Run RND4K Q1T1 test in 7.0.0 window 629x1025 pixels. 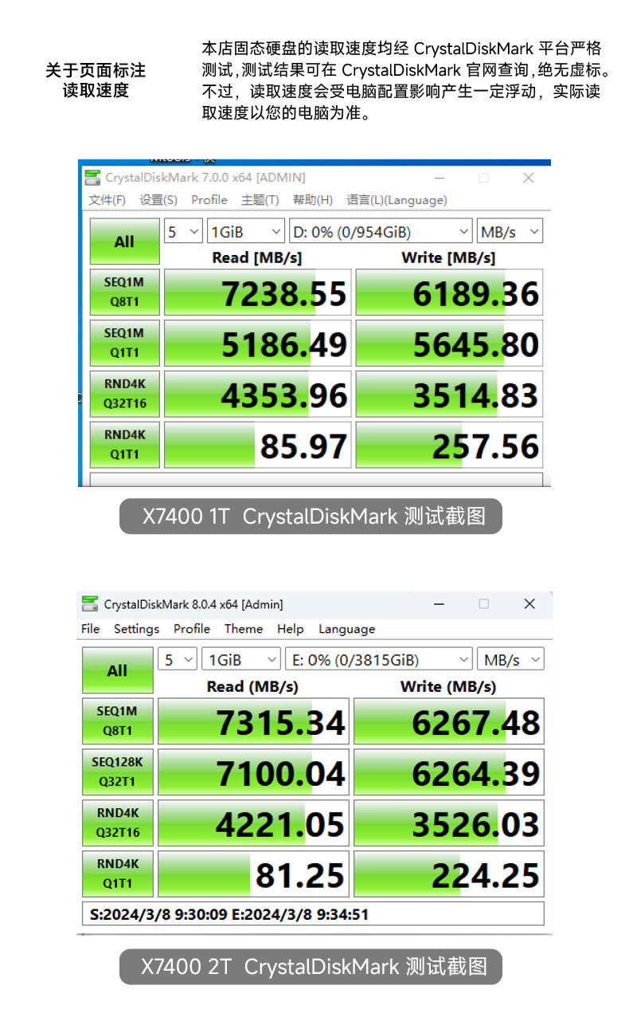coord(124,445)
